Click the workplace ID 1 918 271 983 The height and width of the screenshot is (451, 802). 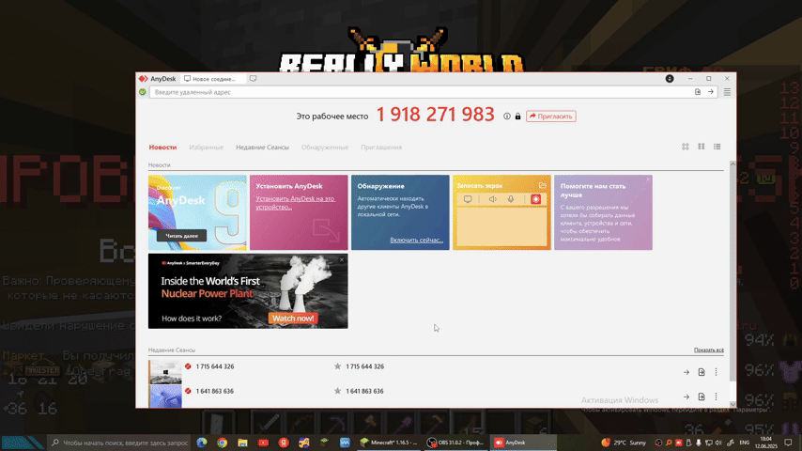click(435, 115)
